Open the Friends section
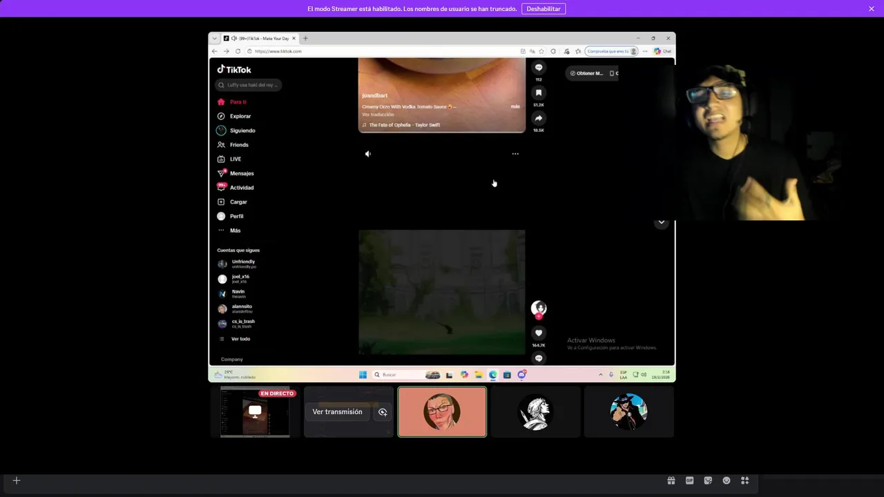 pos(233,145)
